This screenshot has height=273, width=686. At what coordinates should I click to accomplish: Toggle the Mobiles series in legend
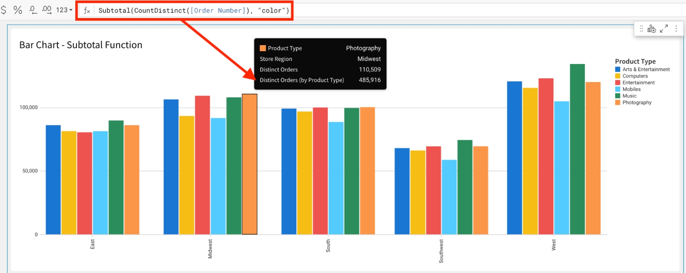coord(632,89)
